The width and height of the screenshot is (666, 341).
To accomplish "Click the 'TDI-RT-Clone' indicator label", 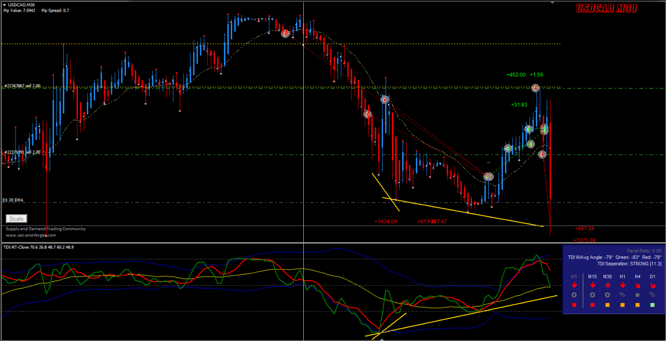I will [x=16, y=247].
